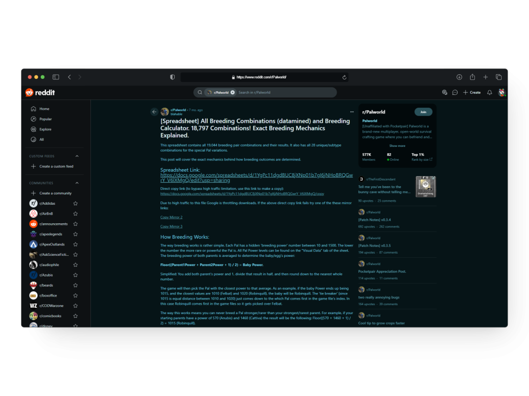Image resolution: width=529 pixels, height=396 pixels.
Task: Open two really annoying bugs post
Action: (379, 298)
